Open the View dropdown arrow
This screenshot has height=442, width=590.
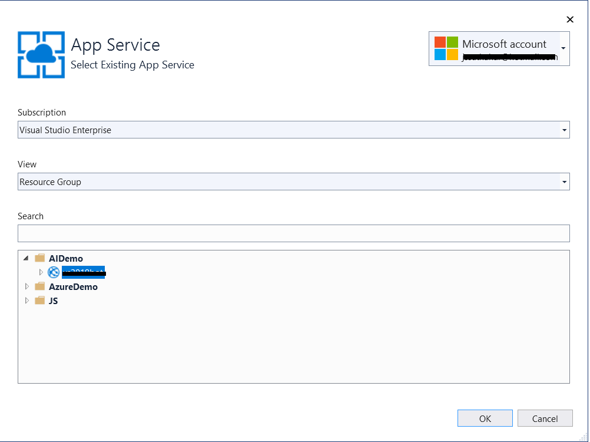565,182
